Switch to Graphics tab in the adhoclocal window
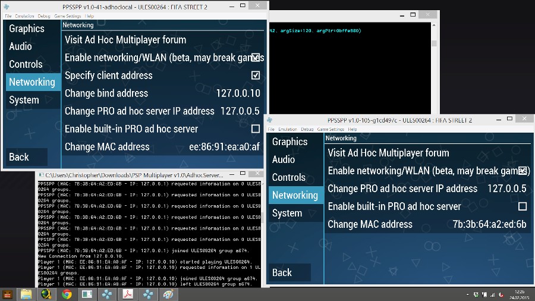The height and width of the screenshot is (301, 535). [x=27, y=29]
